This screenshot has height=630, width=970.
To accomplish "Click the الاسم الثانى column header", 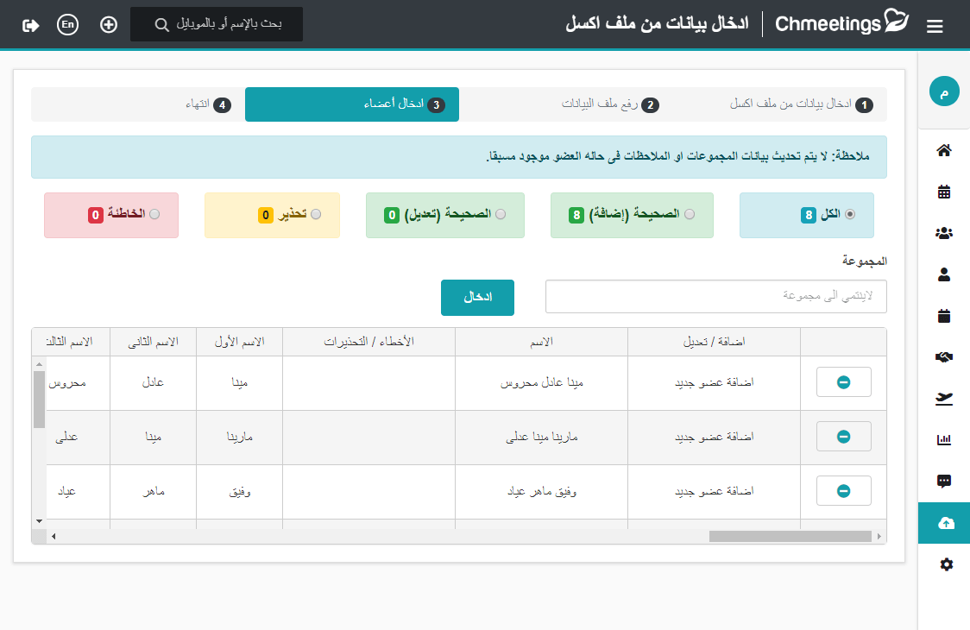I will [153, 342].
